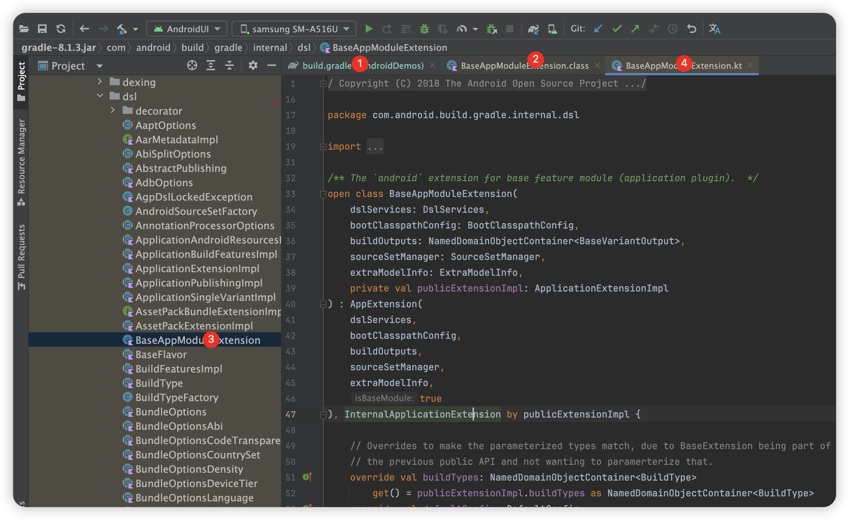Switch to the BaseAppModuleExtension.class tab
849x520 pixels.
pyautogui.click(x=502, y=66)
